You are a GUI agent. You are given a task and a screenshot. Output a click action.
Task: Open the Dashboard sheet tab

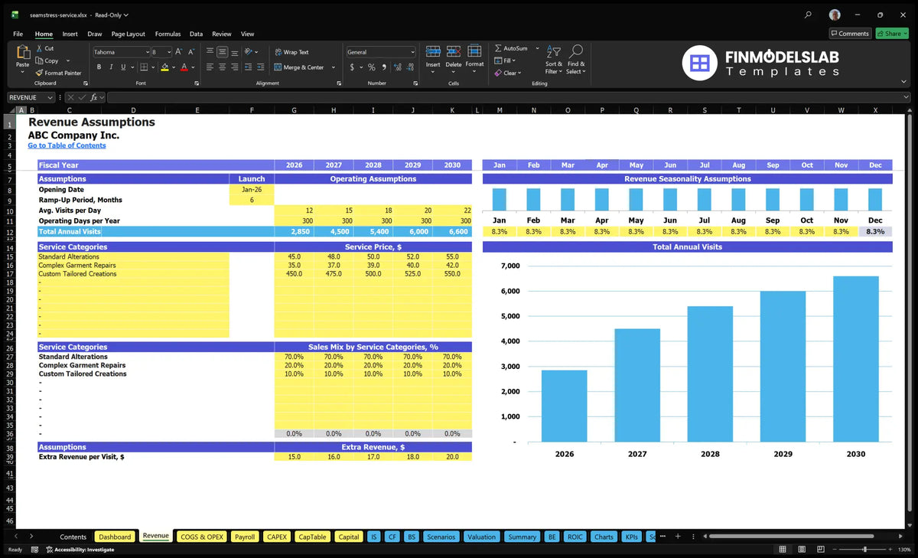(115, 537)
